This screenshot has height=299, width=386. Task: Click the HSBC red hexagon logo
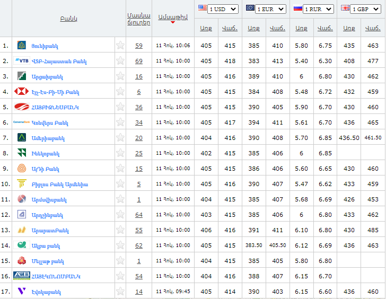[21, 92]
